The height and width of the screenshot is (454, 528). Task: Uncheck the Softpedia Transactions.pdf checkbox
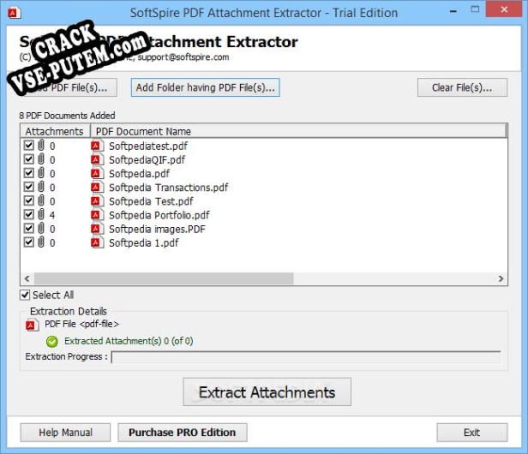click(x=28, y=188)
